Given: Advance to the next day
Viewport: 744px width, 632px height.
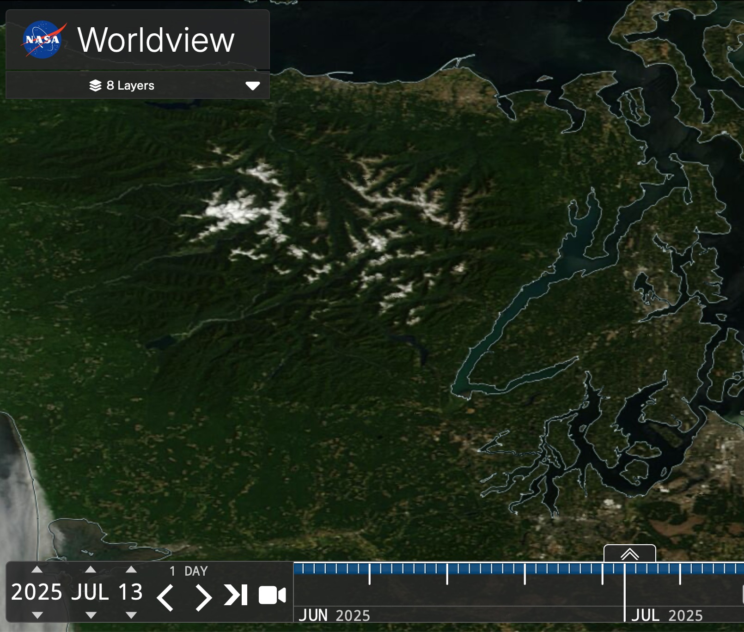Looking at the screenshot, I should (203, 597).
